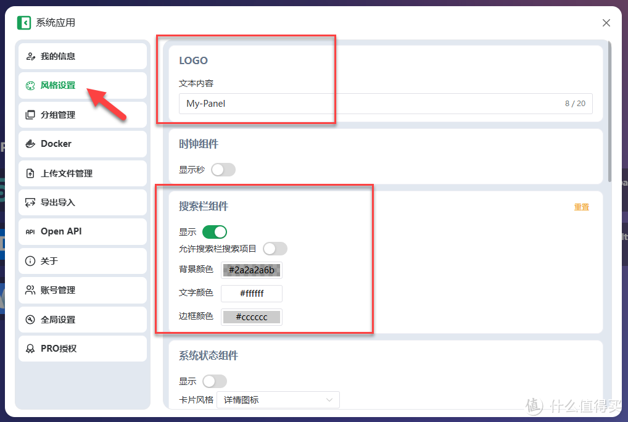Open the 边框颜色 #cccccc color picker
The image size is (628, 422).
click(x=252, y=317)
